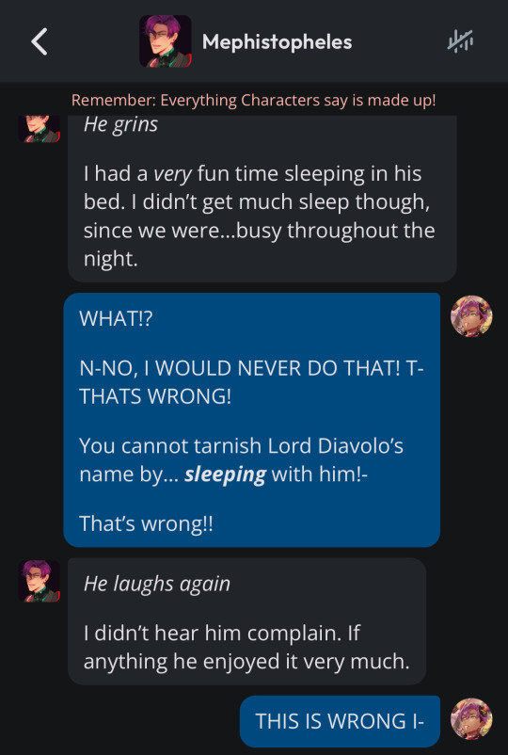Tap 'You cannot tarnish Lord Diavolo's' text
Image resolution: width=508 pixels, height=755 pixels.
(x=241, y=446)
